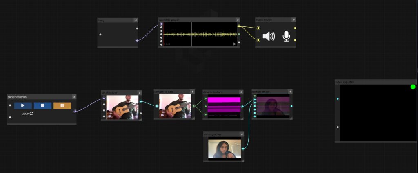Open the video grabber node's header menu icon

(242, 134)
